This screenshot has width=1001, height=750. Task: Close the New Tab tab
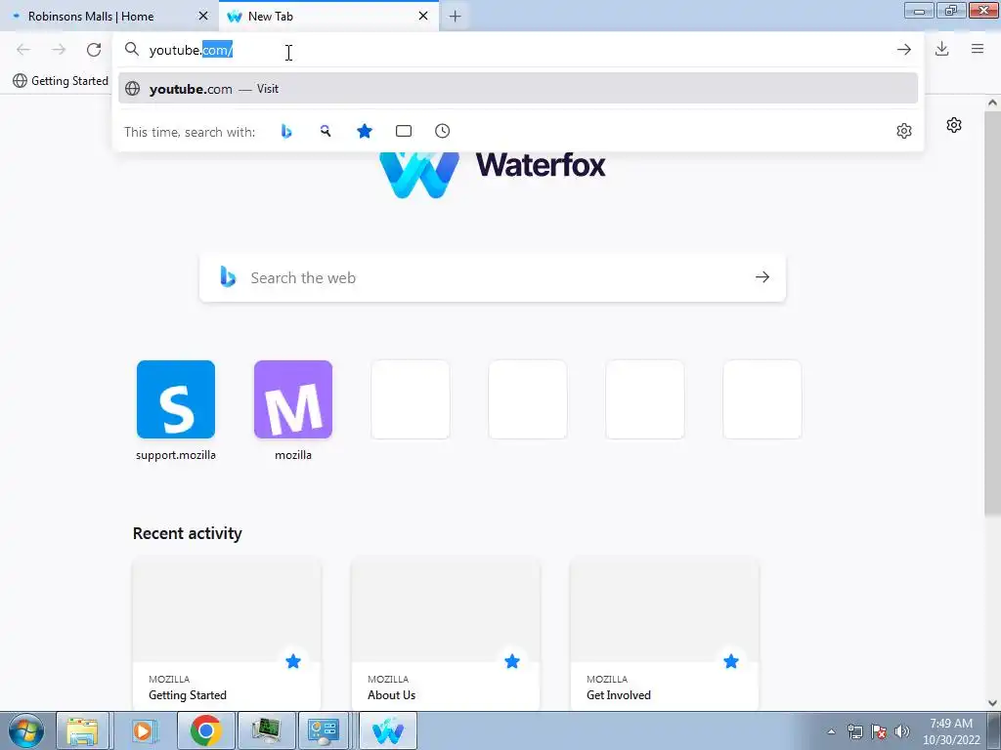pos(423,16)
